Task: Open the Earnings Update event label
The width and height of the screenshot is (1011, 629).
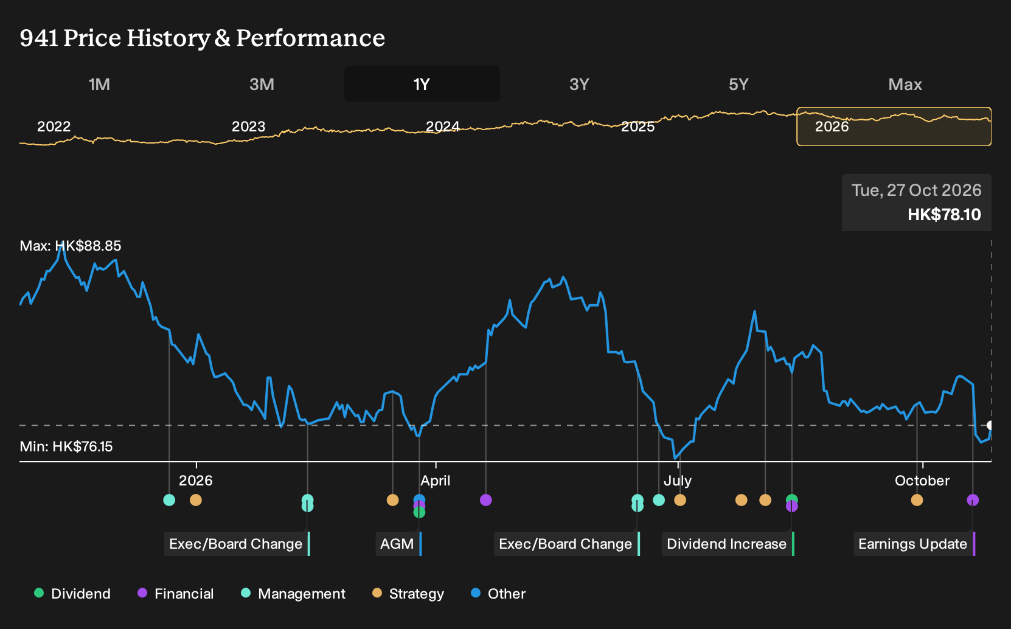Action: (x=913, y=544)
